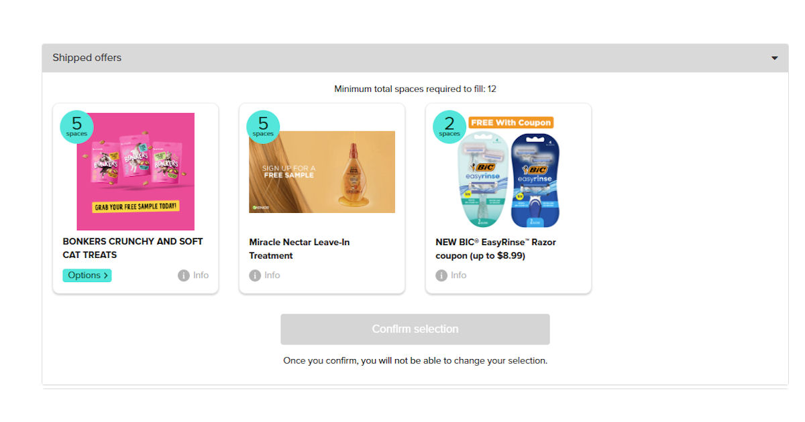Click the 5 spaces badge on Miracle Nectar card

pos(263,127)
